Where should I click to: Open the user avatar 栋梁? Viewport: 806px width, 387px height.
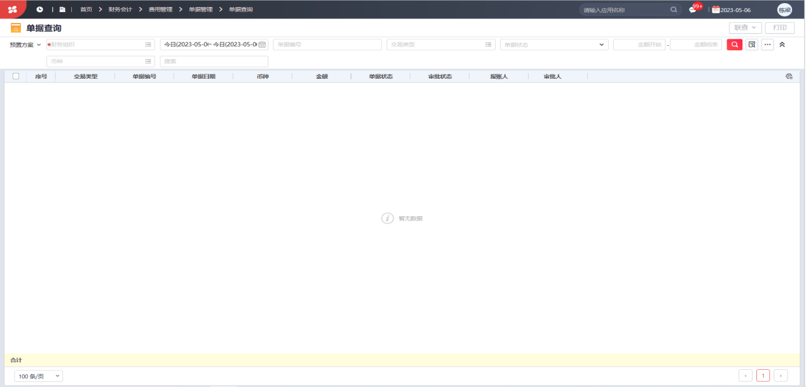point(784,10)
